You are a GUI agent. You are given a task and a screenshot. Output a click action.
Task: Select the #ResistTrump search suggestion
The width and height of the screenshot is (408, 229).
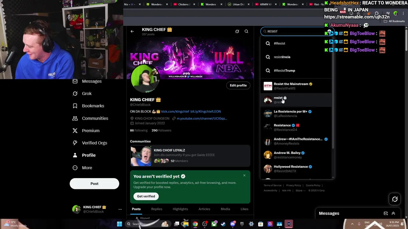tap(296, 71)
